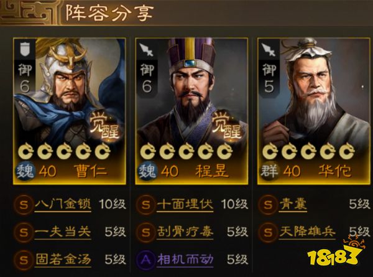
Task: Open the 青囊 skill link
Action: pyautogui.click(x=293, y=204)
